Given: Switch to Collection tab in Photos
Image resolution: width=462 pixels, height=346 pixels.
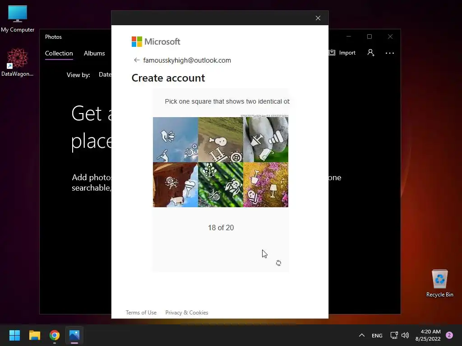Looking at the screenshot, I should (x=59, y=53).
